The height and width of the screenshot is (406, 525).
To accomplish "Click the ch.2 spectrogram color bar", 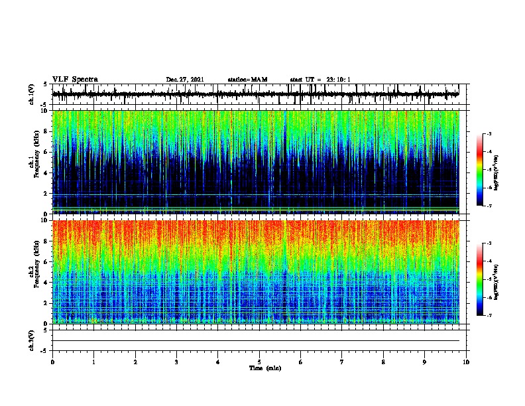I will [x=480, y=279].
